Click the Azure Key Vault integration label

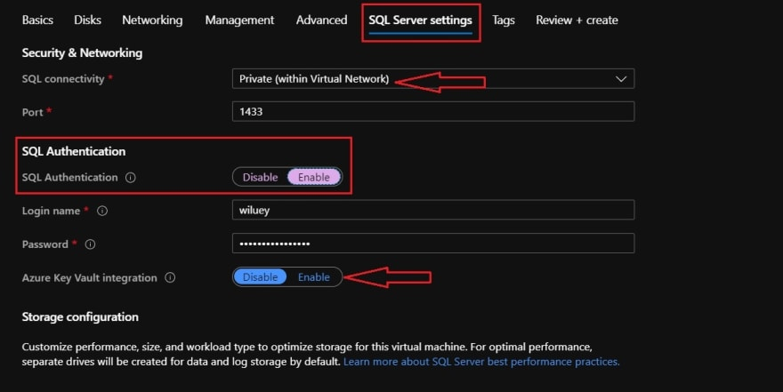pos(89,278)
